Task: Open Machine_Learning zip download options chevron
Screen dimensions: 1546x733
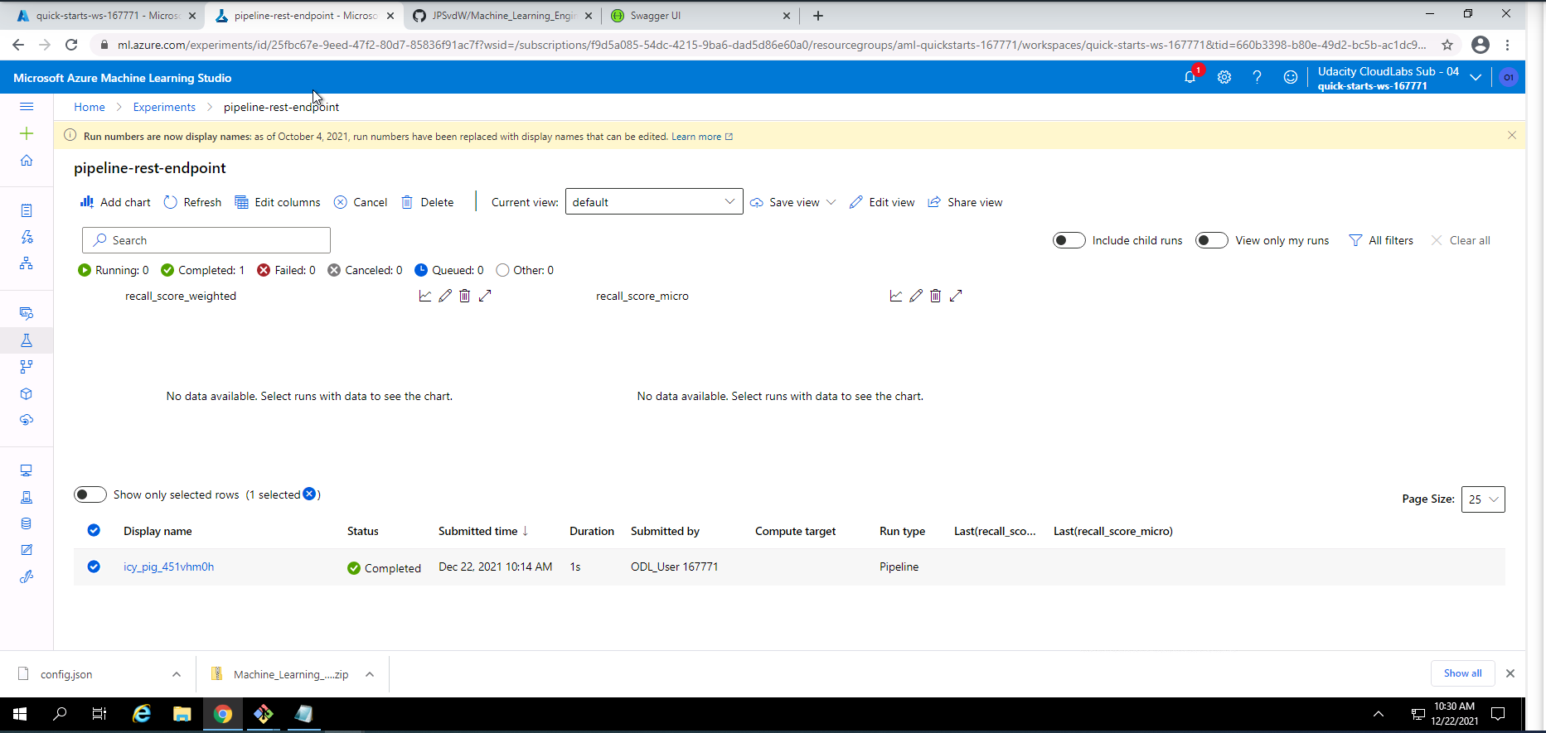Action: pos(370,674)
